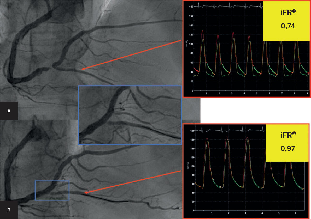
Task: Click the panel A label
Action: [9, 111]
